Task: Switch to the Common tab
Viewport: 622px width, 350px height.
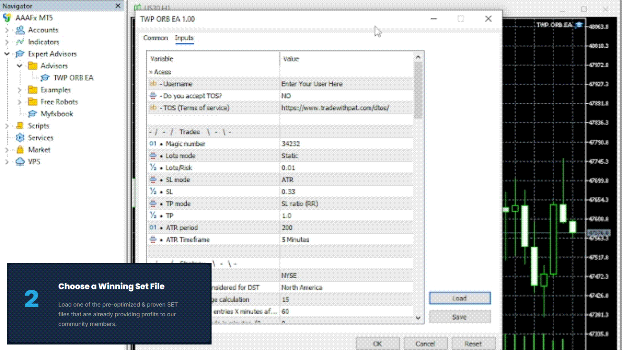Action: pos(155,38)
